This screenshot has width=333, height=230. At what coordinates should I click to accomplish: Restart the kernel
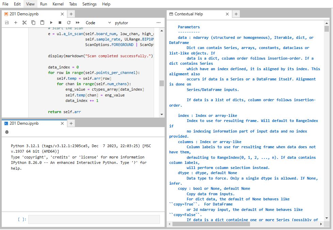pos(69,22)
